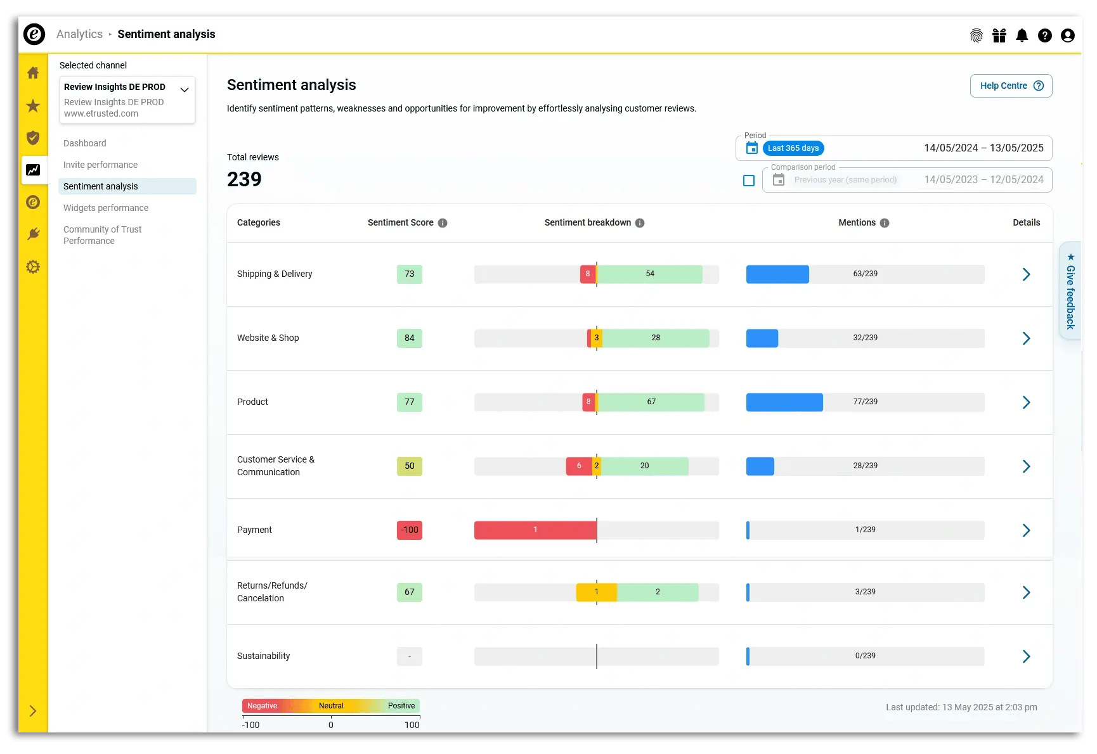This screenshot has width=1097, height=754.
Task: Open the Home icon in the yellow sidebar
Action: point(33,73)
